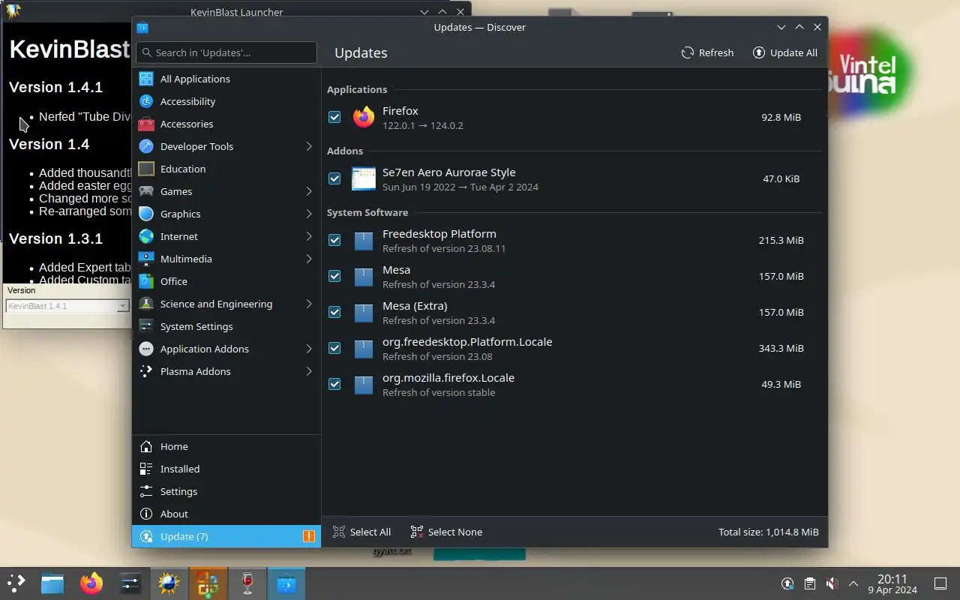Click the org.freedesktop.Platform.Locale package icon
The image size is (960, 600).
(364, 348)
